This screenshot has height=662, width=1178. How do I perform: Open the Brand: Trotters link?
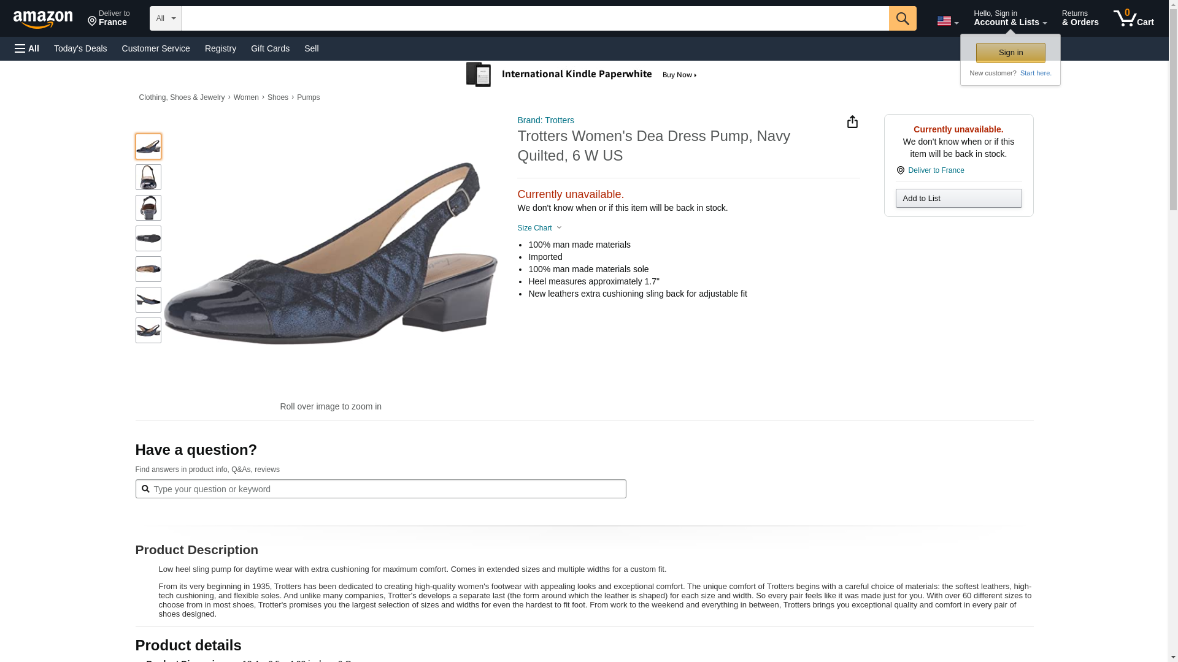(x=545, y=120)
